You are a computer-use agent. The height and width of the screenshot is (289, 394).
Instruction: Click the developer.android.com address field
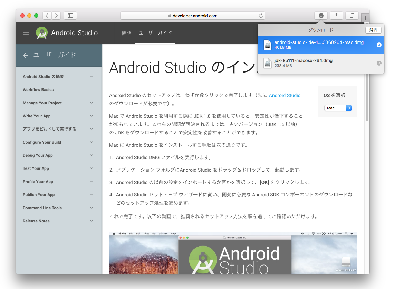pyautogui.click(x=192, y=16)
